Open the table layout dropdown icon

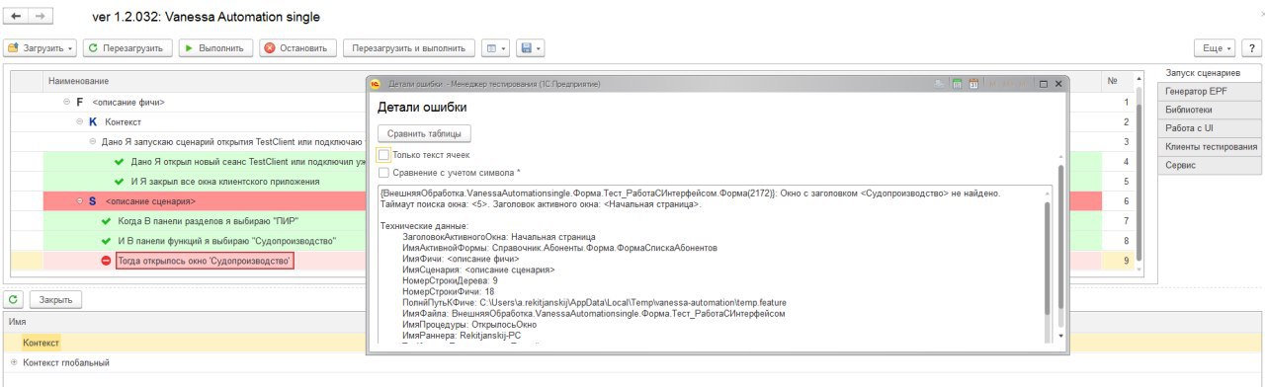coord(495,47)
